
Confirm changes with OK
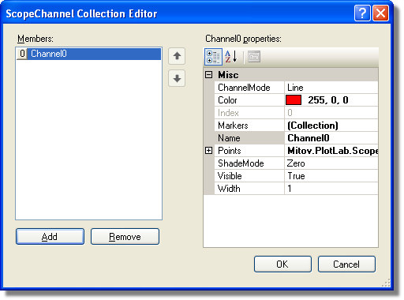[282, 264]
